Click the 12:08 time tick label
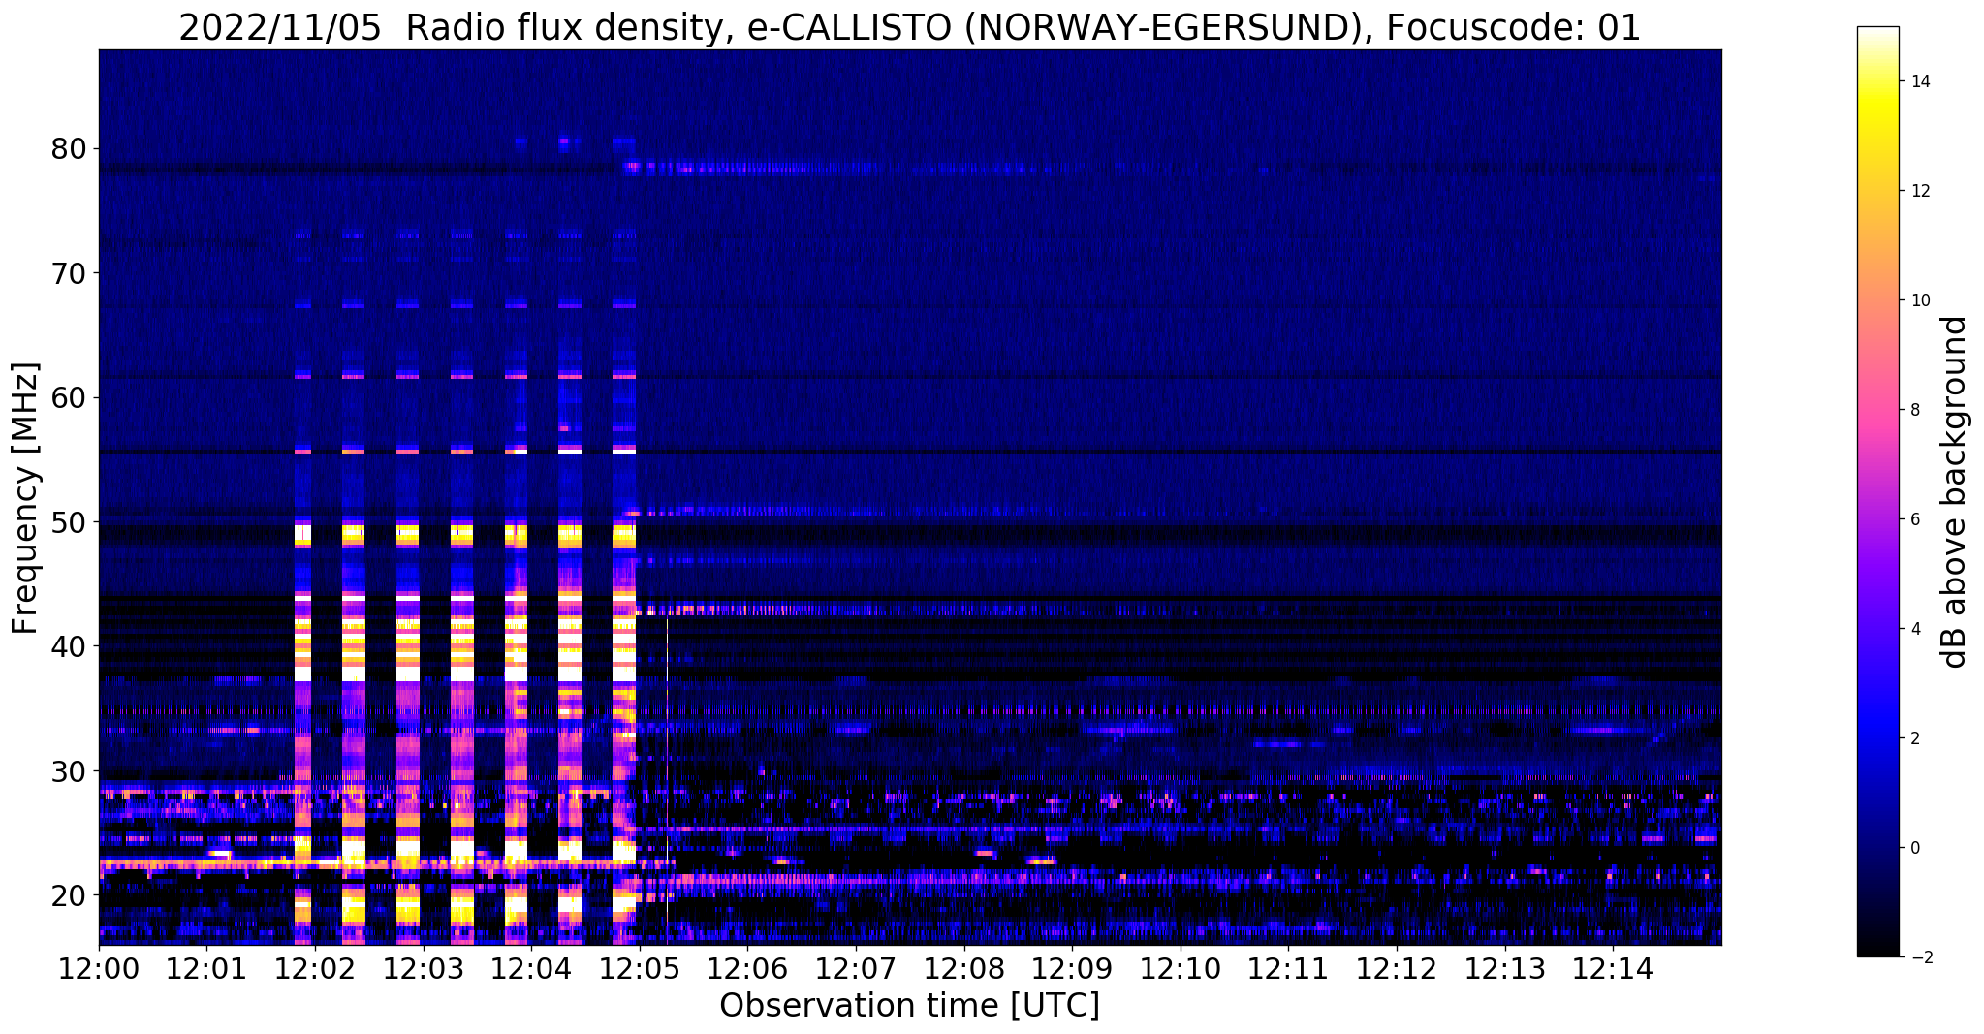 click(964, 969)
